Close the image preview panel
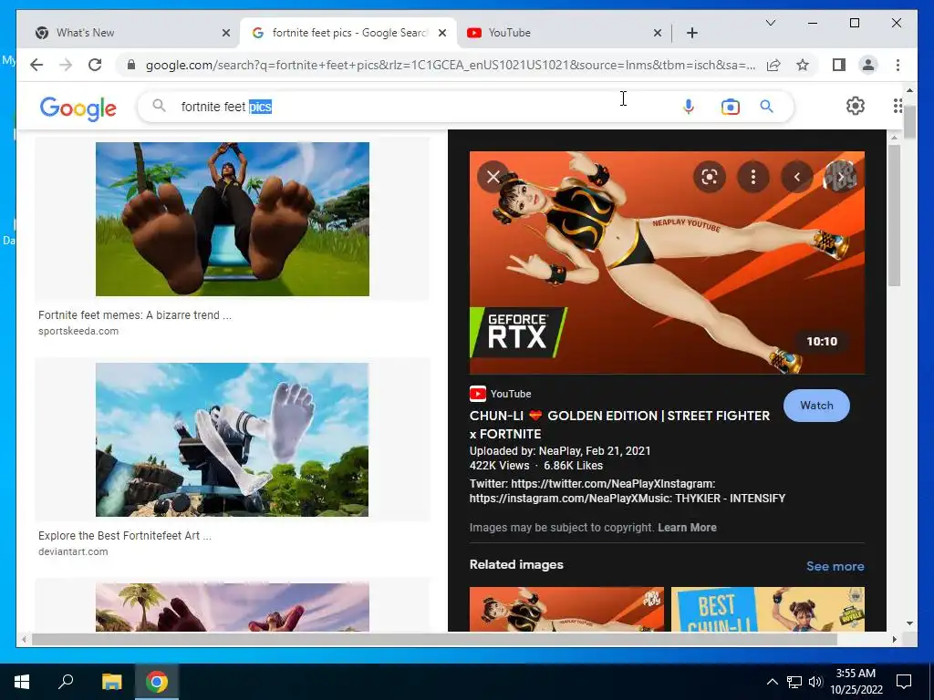This screenshot has width=934, height=700. pos(493,177)
